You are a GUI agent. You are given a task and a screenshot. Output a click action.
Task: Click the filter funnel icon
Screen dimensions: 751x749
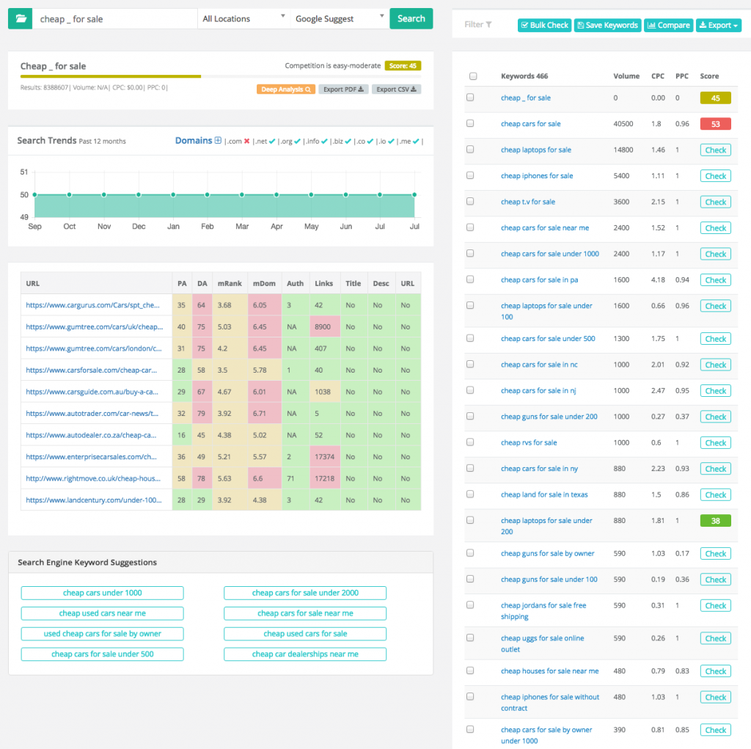point(488,24)
